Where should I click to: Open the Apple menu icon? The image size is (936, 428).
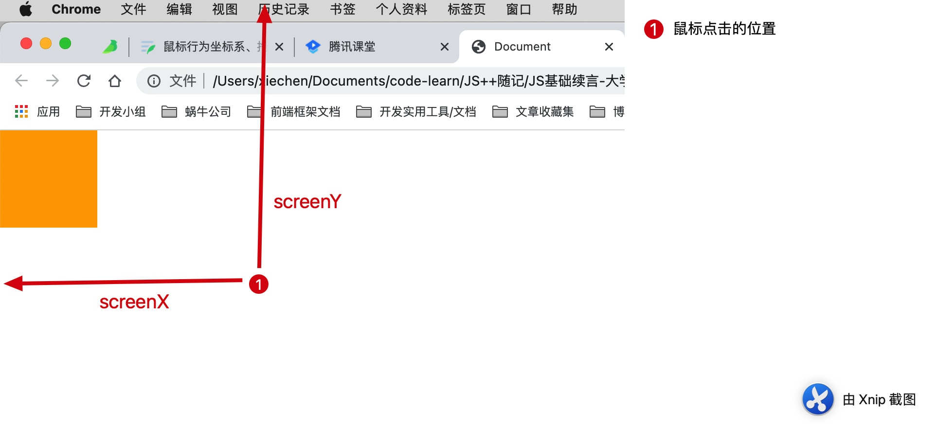tap(26, 9)
